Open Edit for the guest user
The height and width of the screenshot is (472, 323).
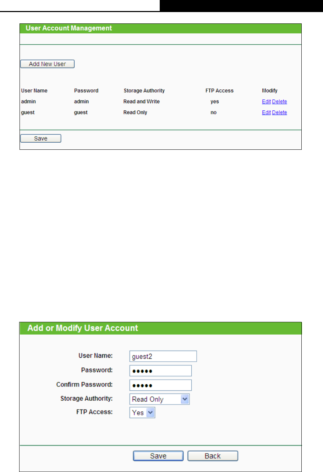pos(266,112)
